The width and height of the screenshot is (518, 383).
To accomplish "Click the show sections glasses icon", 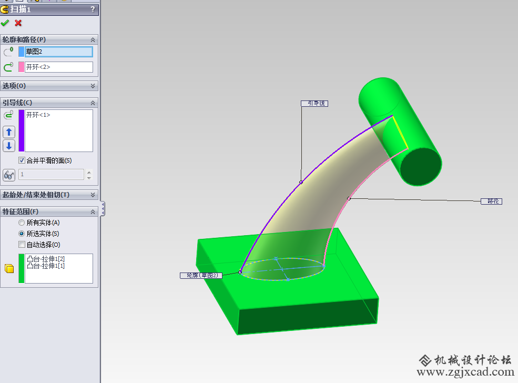I will tap(9, 175).
